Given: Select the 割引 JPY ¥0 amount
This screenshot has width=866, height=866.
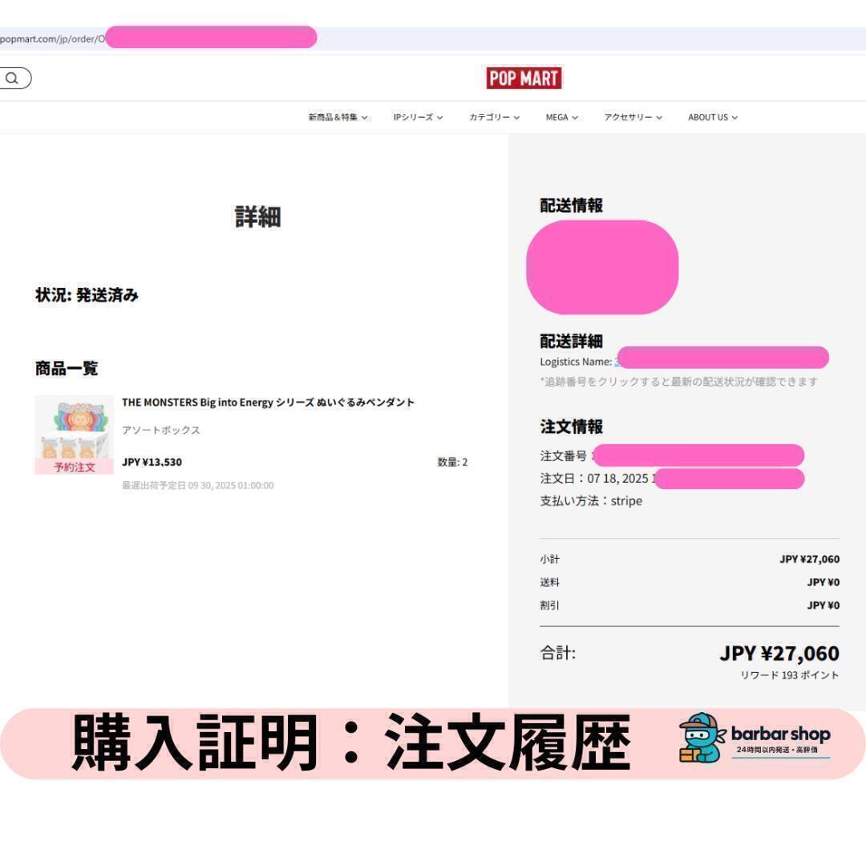Looking at the screenshot, I should 823,605.
